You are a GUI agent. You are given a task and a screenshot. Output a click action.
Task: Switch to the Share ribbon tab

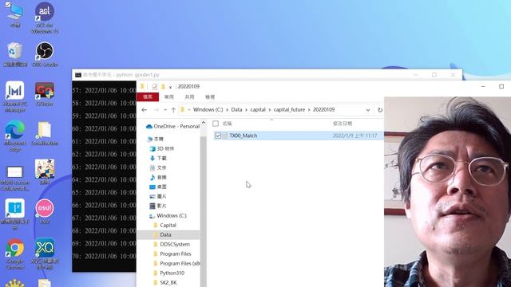click(189, 97)
